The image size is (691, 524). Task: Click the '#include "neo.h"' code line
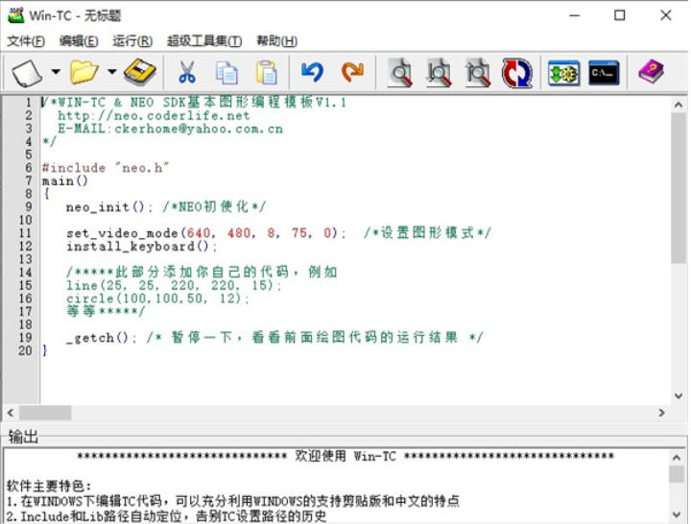(105, 168)
